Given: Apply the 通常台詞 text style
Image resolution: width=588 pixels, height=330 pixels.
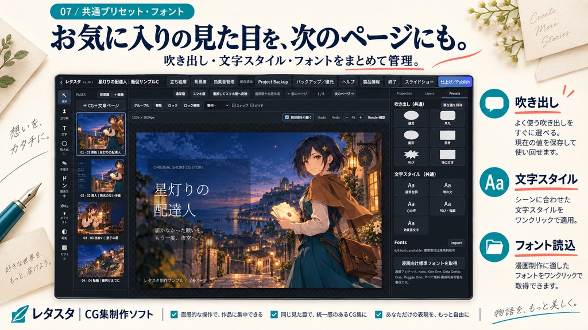Looking at the screenshot, I should pyautogui.click(x=411, y=188).
